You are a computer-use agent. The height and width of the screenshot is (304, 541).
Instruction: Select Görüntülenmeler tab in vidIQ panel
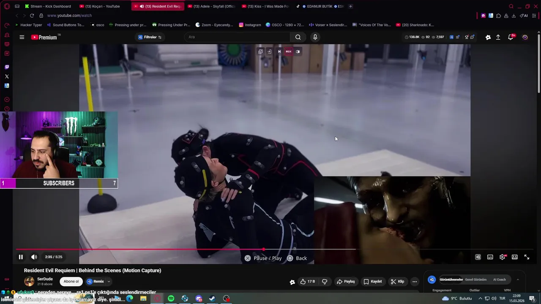451,280
